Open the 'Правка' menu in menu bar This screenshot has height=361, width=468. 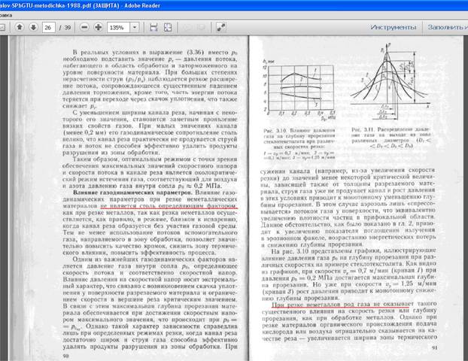pyautogui.click(x=6, y=15)
